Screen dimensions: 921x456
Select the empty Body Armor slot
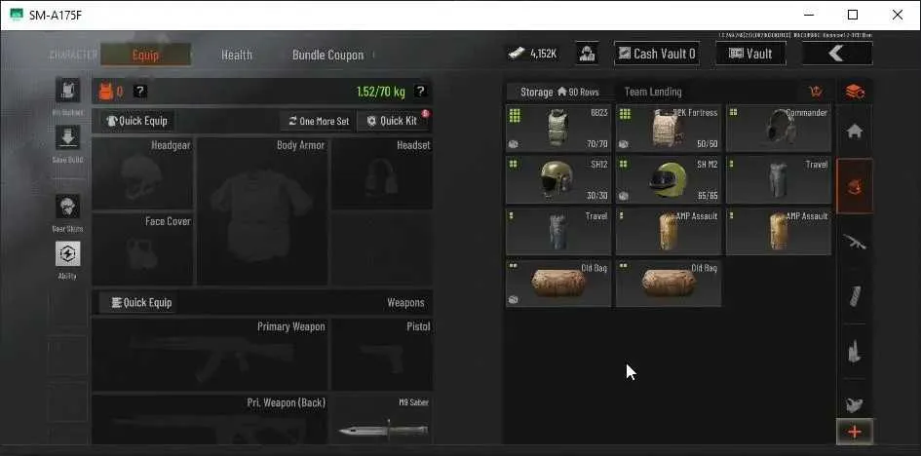tap(262, 211)
